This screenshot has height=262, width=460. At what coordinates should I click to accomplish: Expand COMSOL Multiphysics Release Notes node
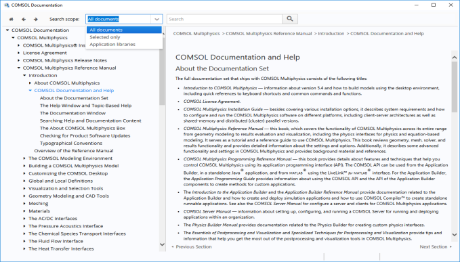click(x=19, y=60)
